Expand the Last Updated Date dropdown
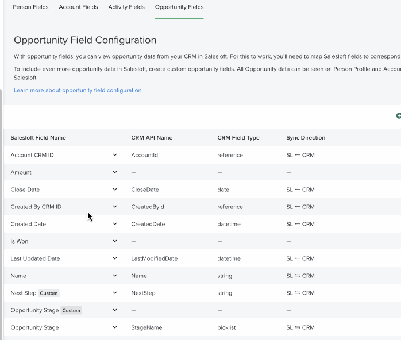The width and height of the screenshot is (401, 340). (115, 258)
